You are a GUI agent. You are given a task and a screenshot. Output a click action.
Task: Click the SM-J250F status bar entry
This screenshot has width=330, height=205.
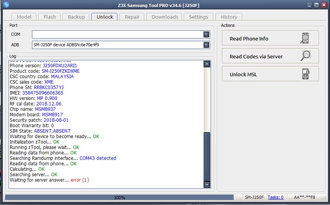[254, 197]
